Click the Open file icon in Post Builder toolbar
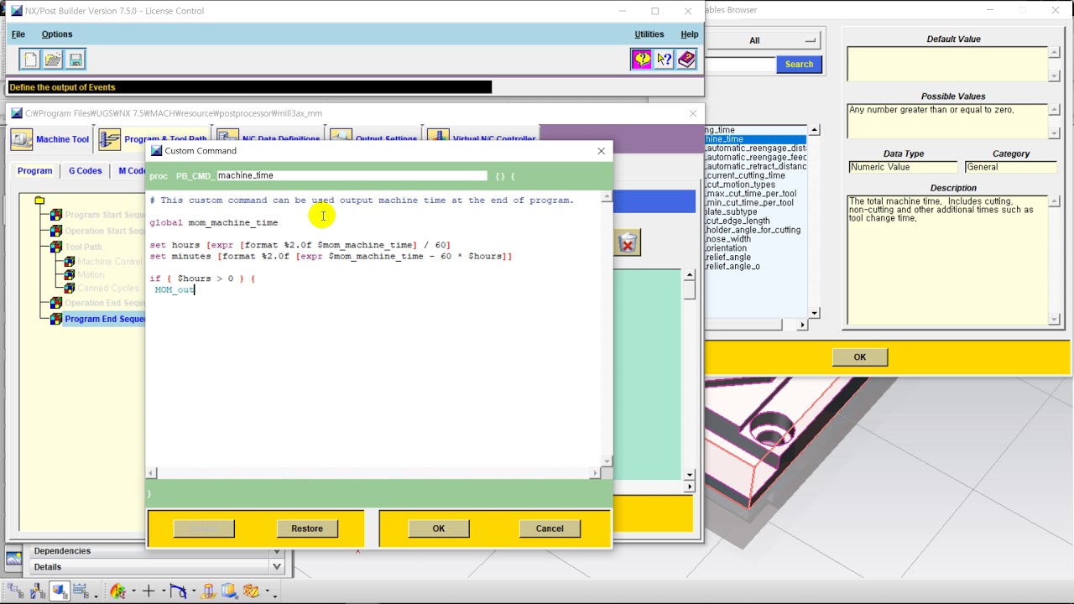1074x604 pixels. point(53,59)
